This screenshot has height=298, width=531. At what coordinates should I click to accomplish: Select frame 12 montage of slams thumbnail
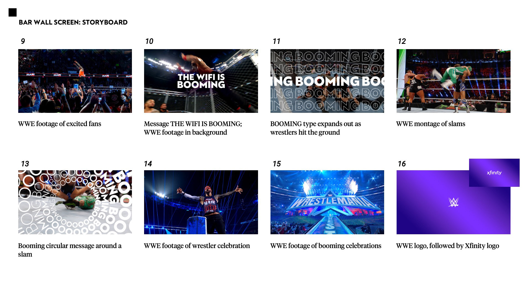click(454, 81)
